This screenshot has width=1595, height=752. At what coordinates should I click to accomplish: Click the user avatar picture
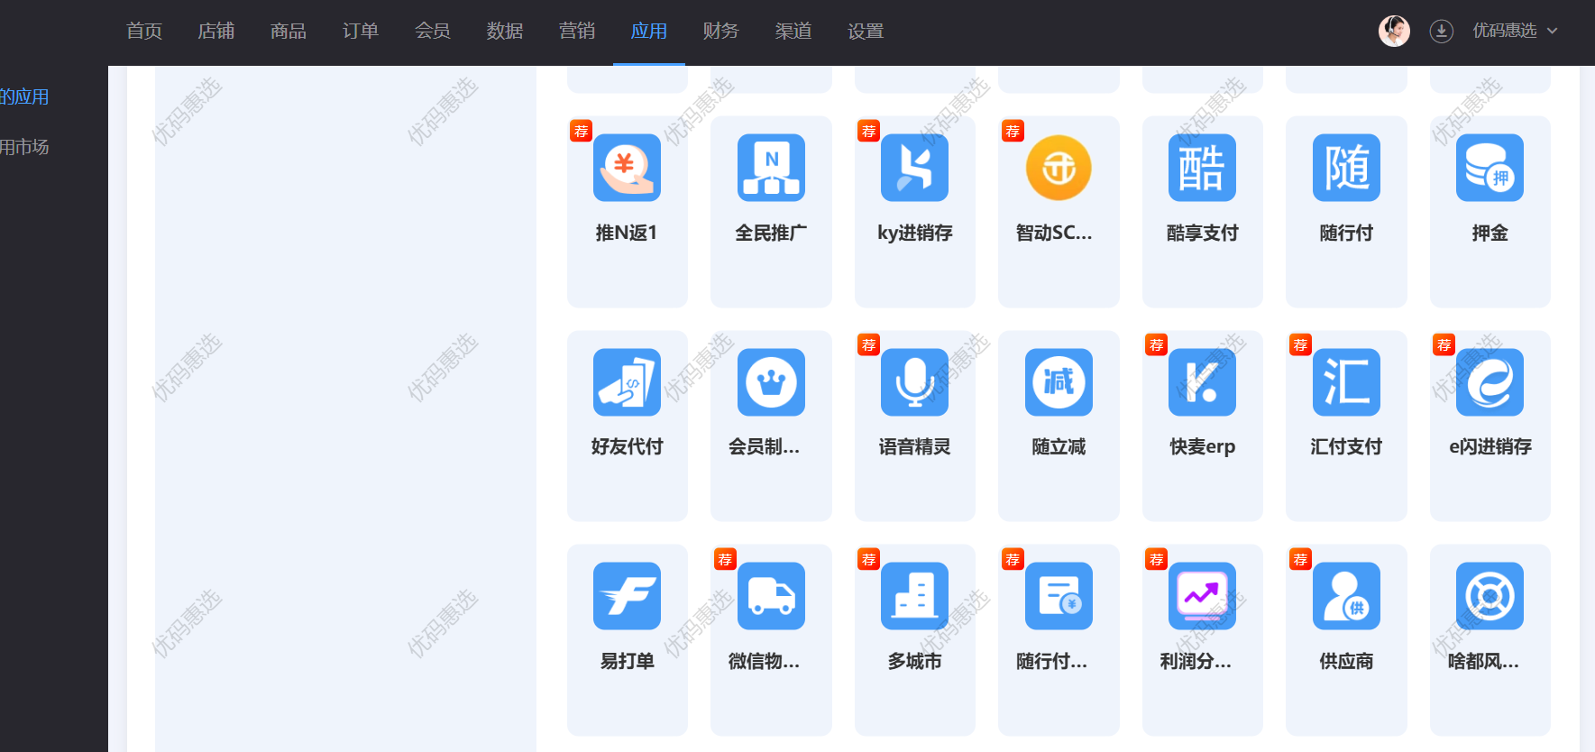tap(1394, 31)
